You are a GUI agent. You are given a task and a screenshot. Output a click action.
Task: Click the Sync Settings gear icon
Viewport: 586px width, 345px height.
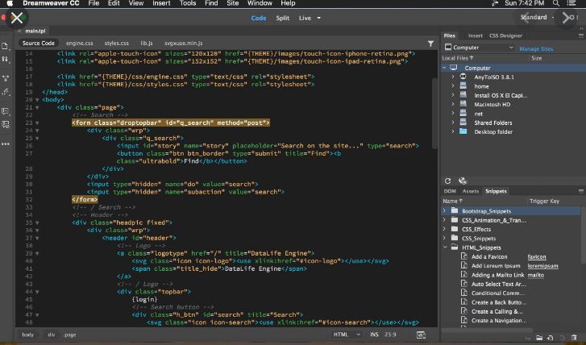tap(571, 17)
